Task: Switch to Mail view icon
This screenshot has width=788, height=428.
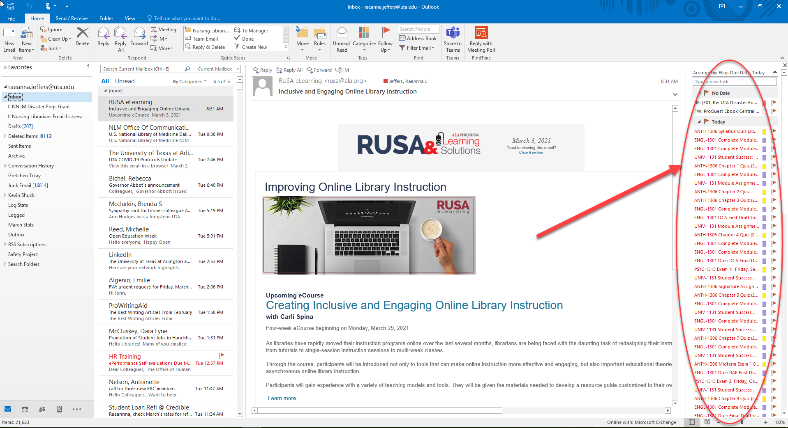Action: pyautogui.click(x=8, y=409)
